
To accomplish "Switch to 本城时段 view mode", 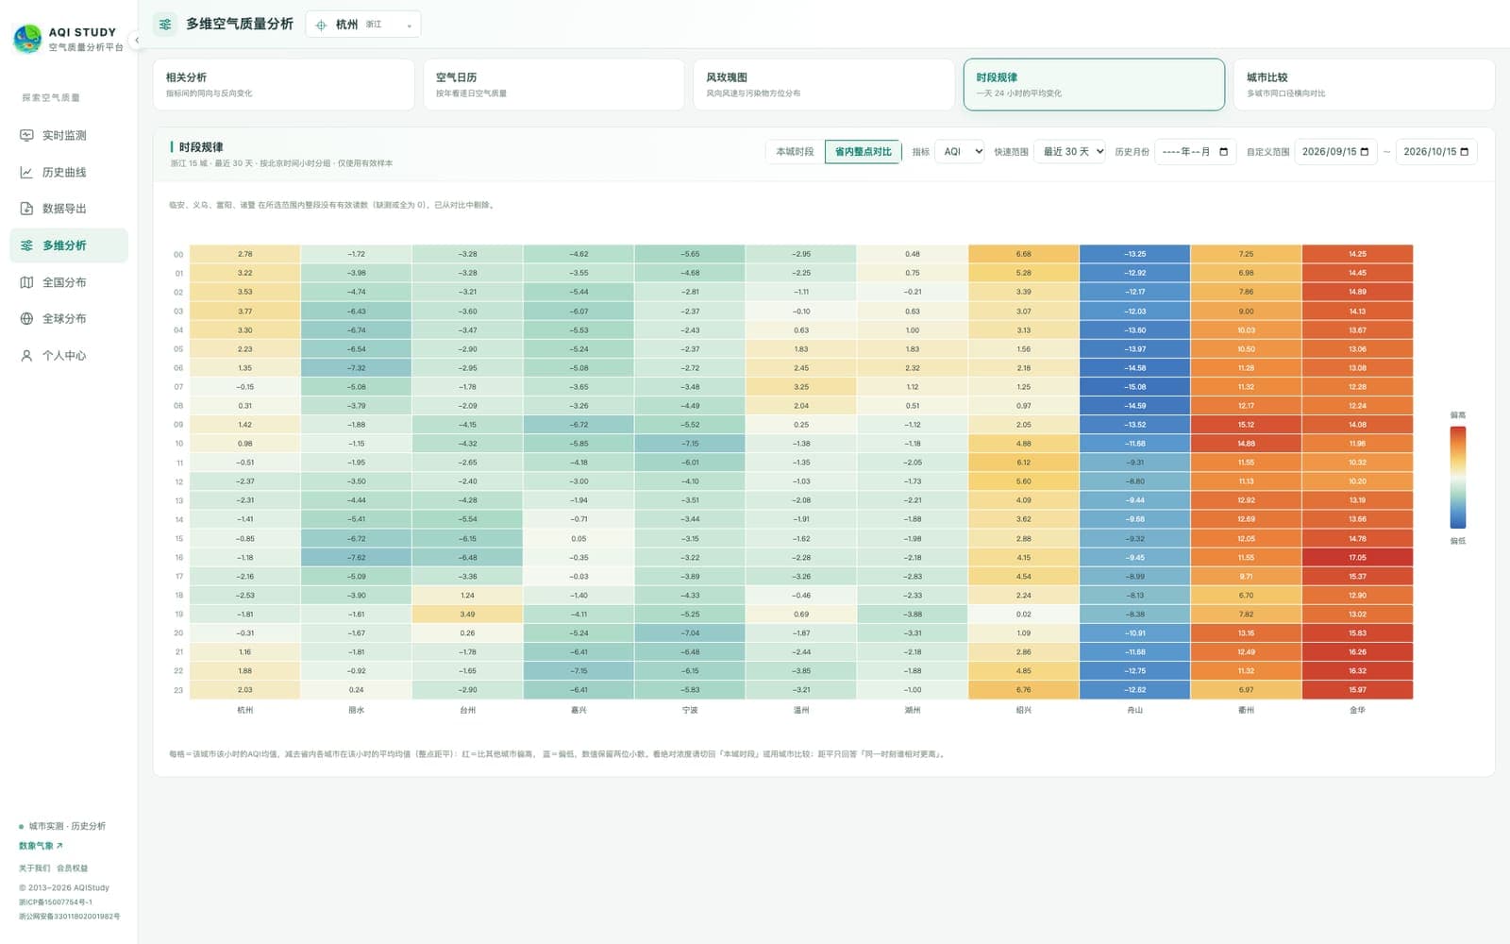I will point(795,152).
